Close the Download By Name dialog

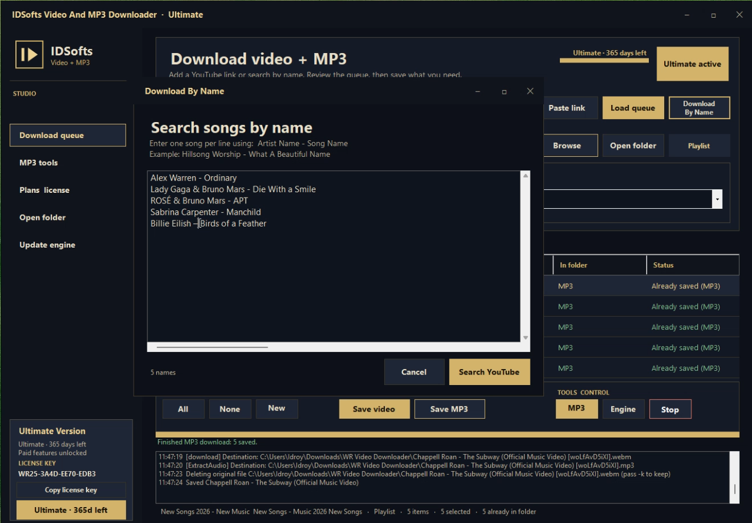530,91
